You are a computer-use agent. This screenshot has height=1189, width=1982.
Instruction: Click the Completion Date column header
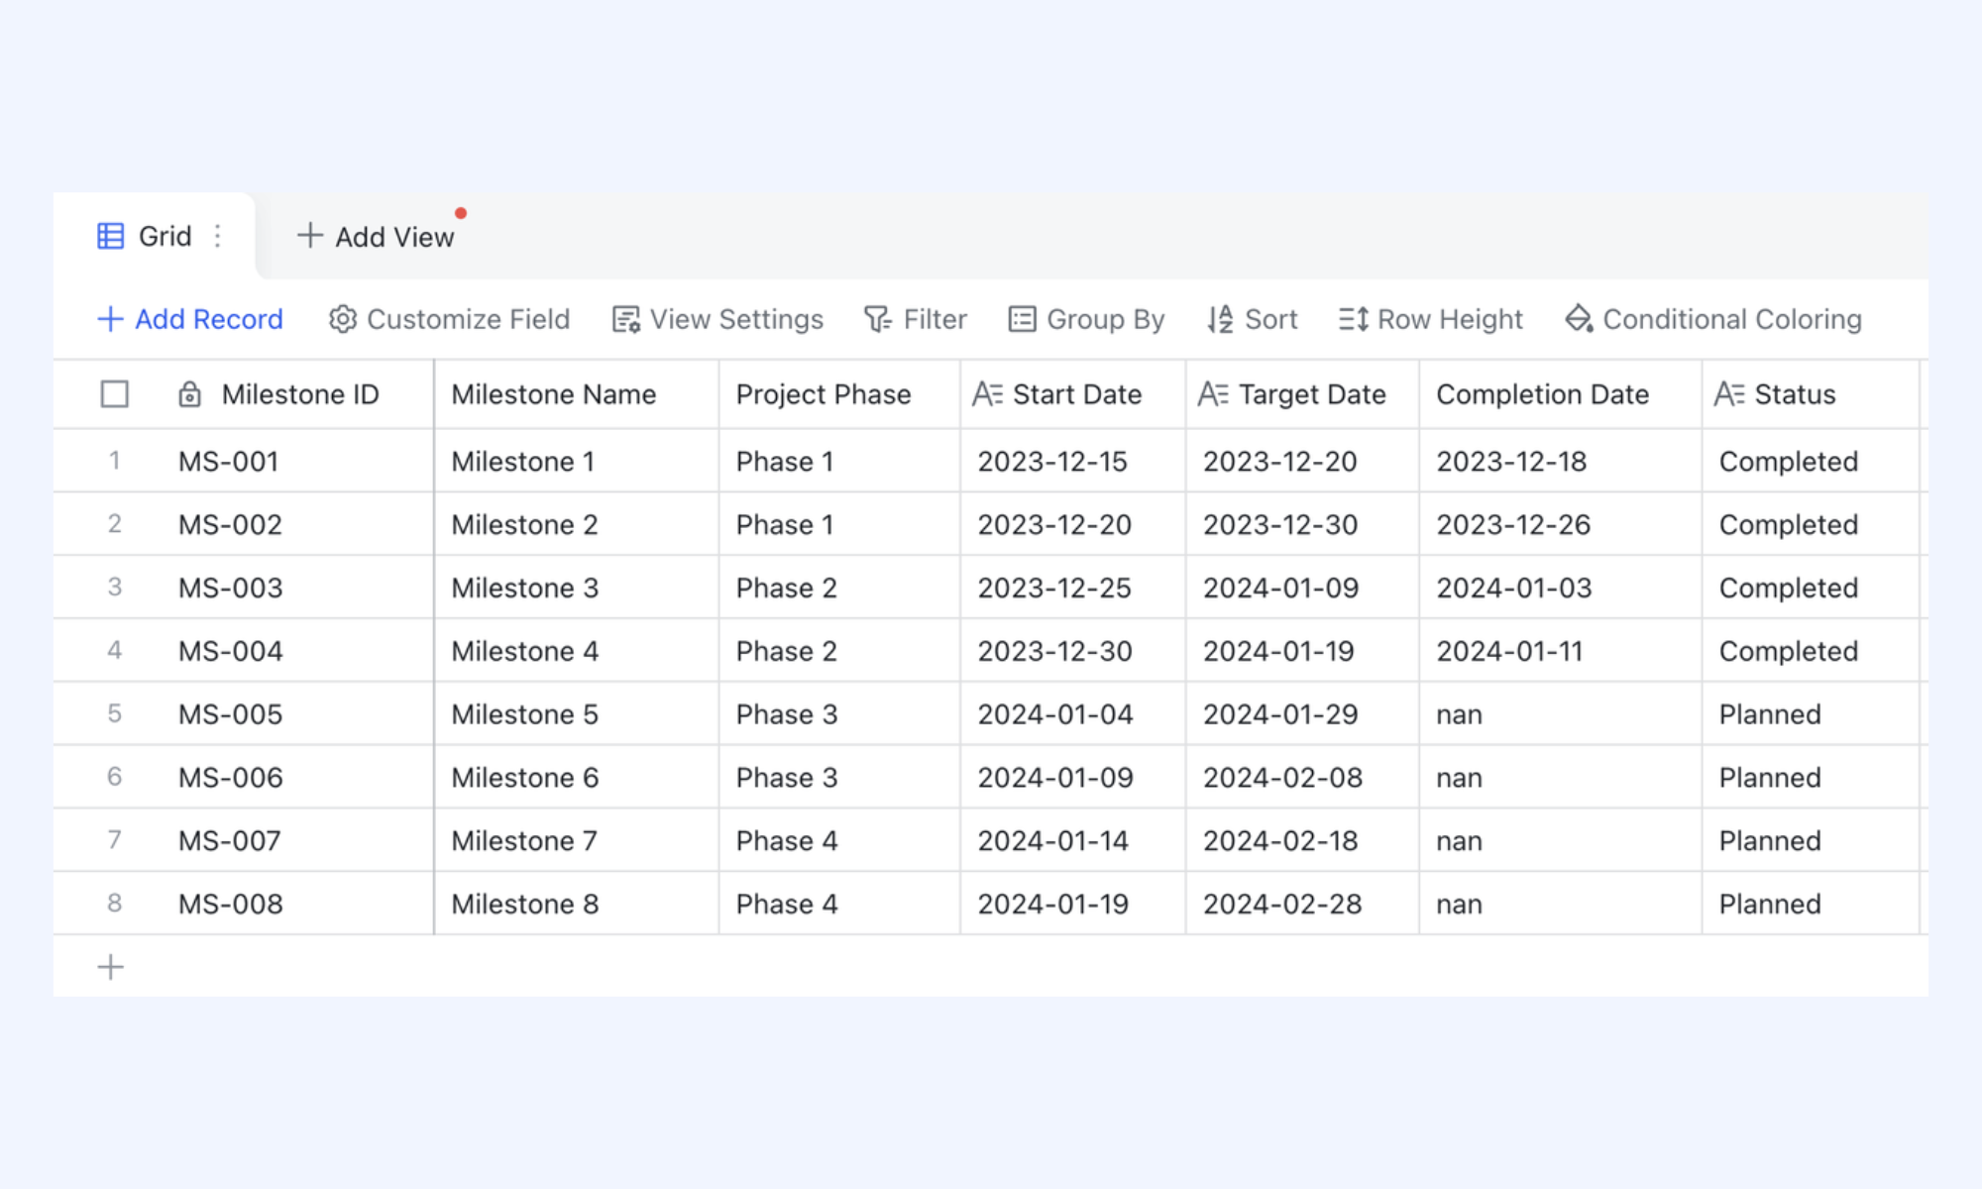[1561, 394]
